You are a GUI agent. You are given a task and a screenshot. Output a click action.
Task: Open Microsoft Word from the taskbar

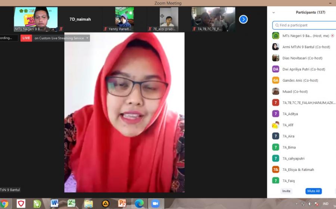(x=55, y=203)
